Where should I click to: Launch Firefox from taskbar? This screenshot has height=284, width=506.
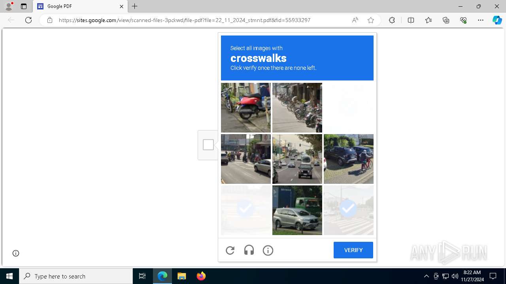click(x=201, y=276)
